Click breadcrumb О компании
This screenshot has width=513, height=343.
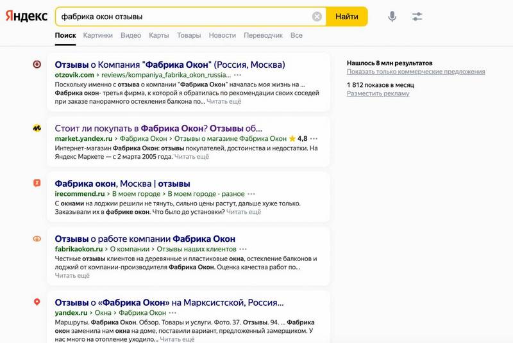(130, 249)
